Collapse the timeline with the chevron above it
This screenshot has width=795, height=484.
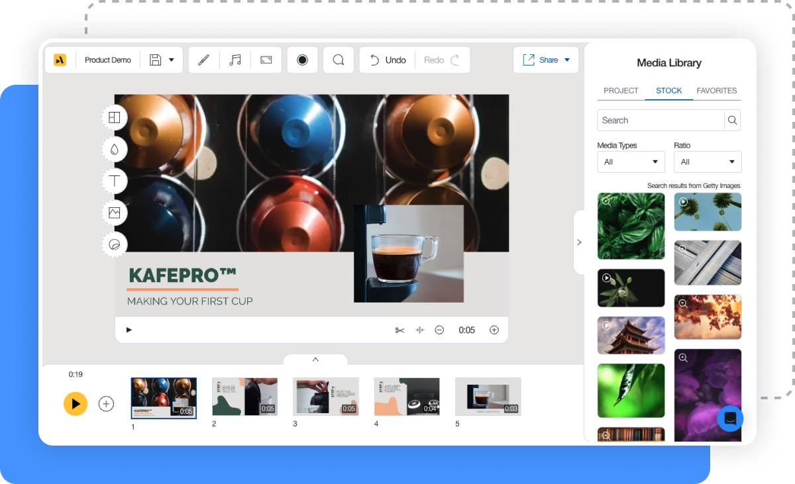(x=315, y=360)
